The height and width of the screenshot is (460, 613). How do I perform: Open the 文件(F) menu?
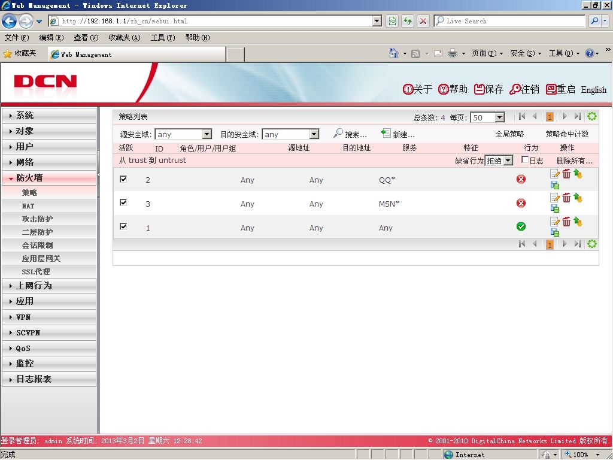pyautogui.click(x=17, y=38)
